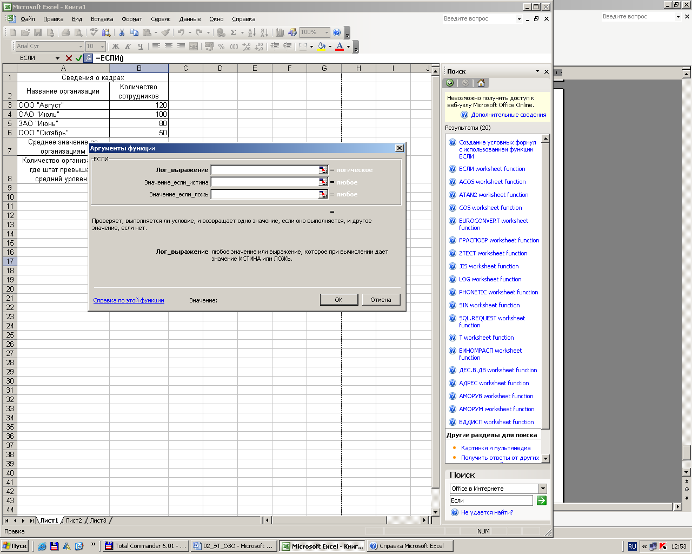The image size is (692, 554).
Task: Click range selector icon for Лог_выражение field
Action: (x=323, y=170)
